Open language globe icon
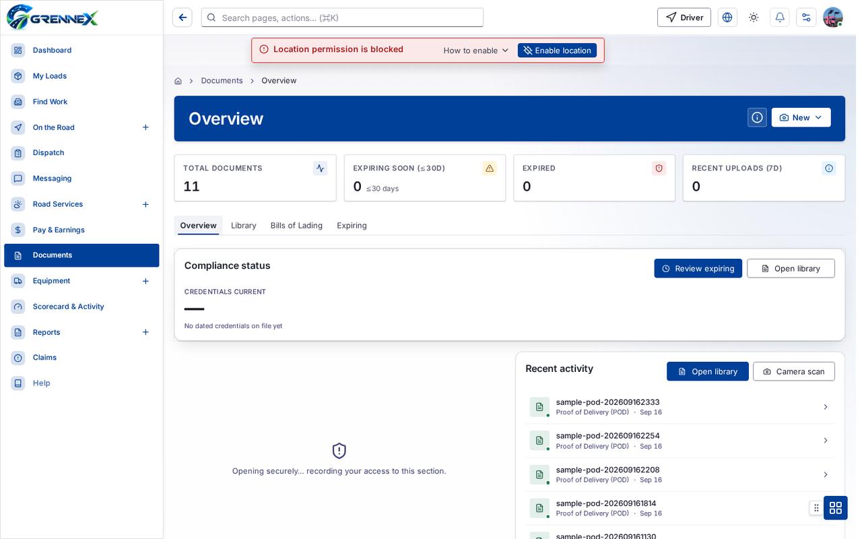The width and height of the screenshot is (862, 539). (727, 18)
